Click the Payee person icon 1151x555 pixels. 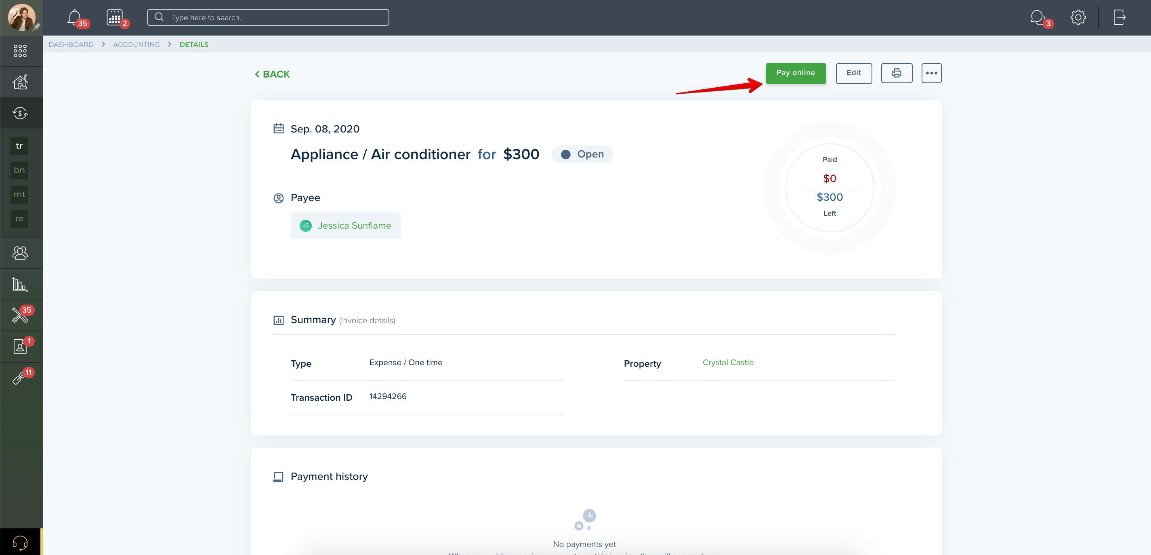[x=278, y=198]
